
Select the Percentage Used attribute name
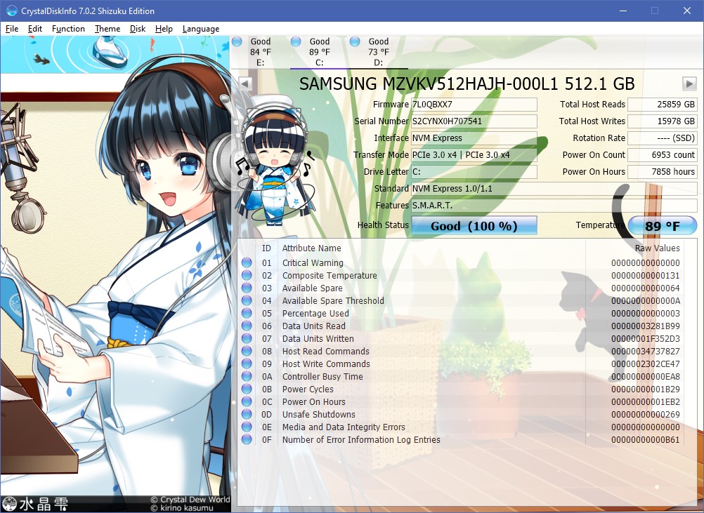(315, 313)
